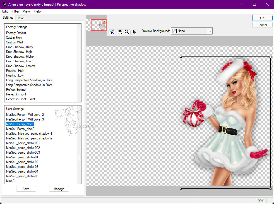
Task: Select the MerSeL-Persp_Noel user setting
Action: tap(20, 124)
